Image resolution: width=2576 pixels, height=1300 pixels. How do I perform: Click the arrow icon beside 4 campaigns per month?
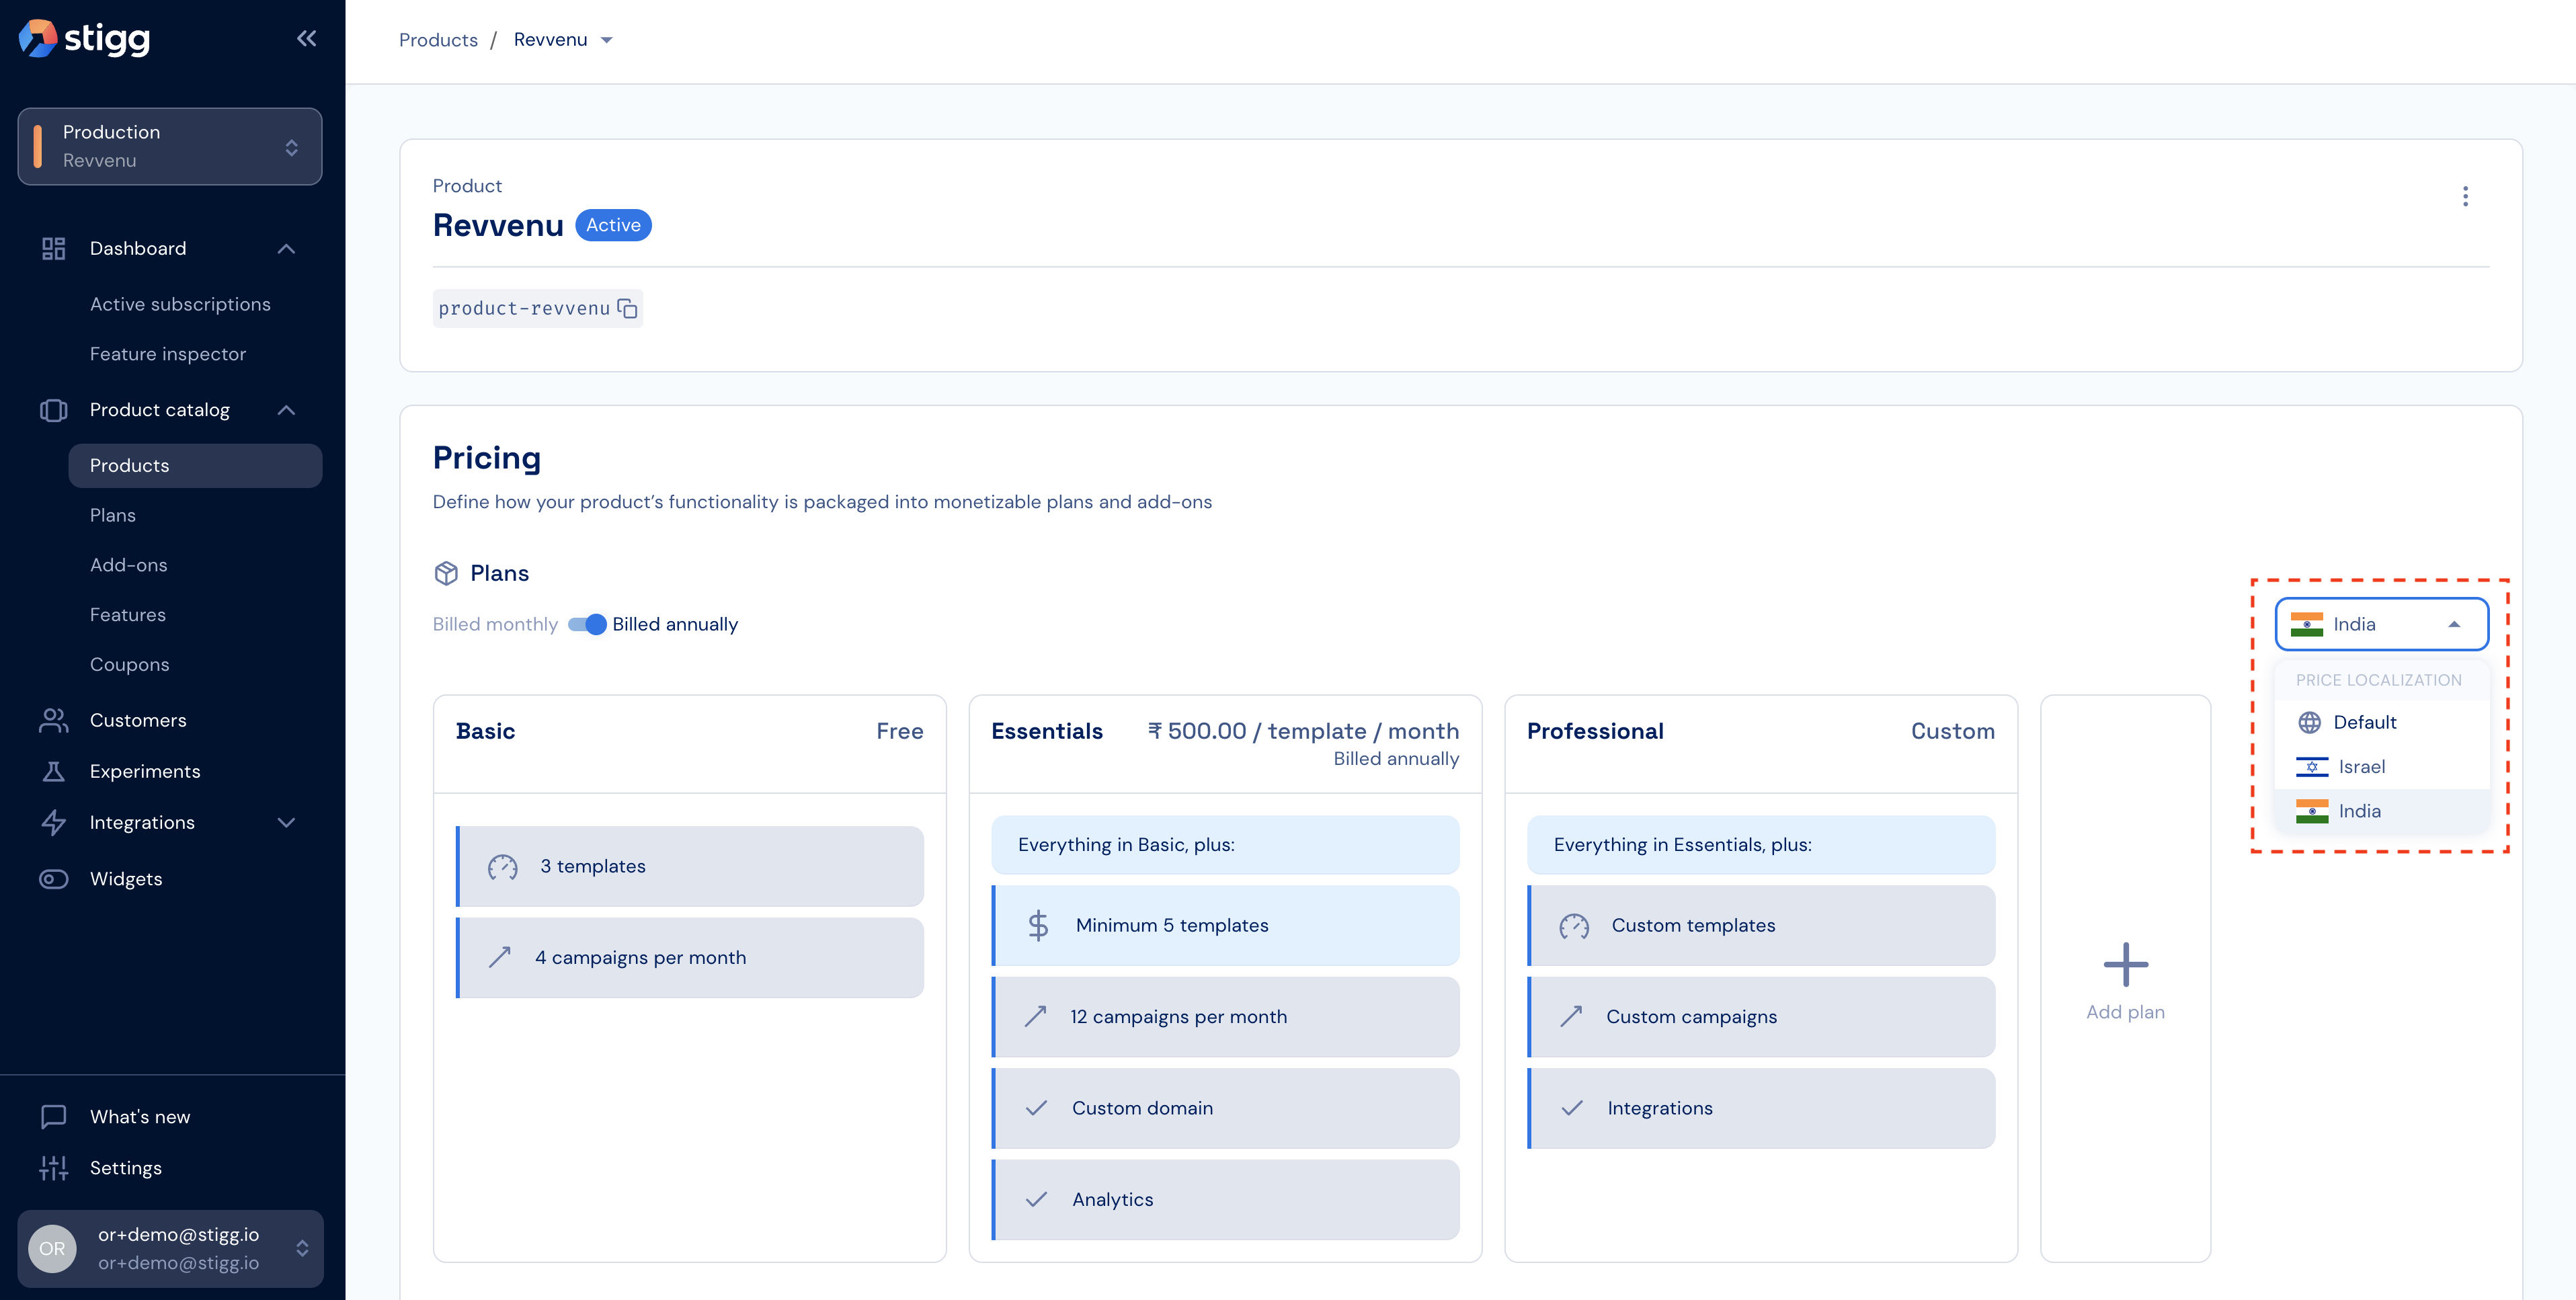(x=500, y=957)
